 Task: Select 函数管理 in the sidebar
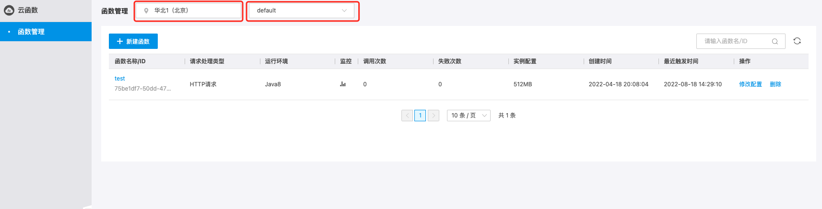click(x=31, y=32)
